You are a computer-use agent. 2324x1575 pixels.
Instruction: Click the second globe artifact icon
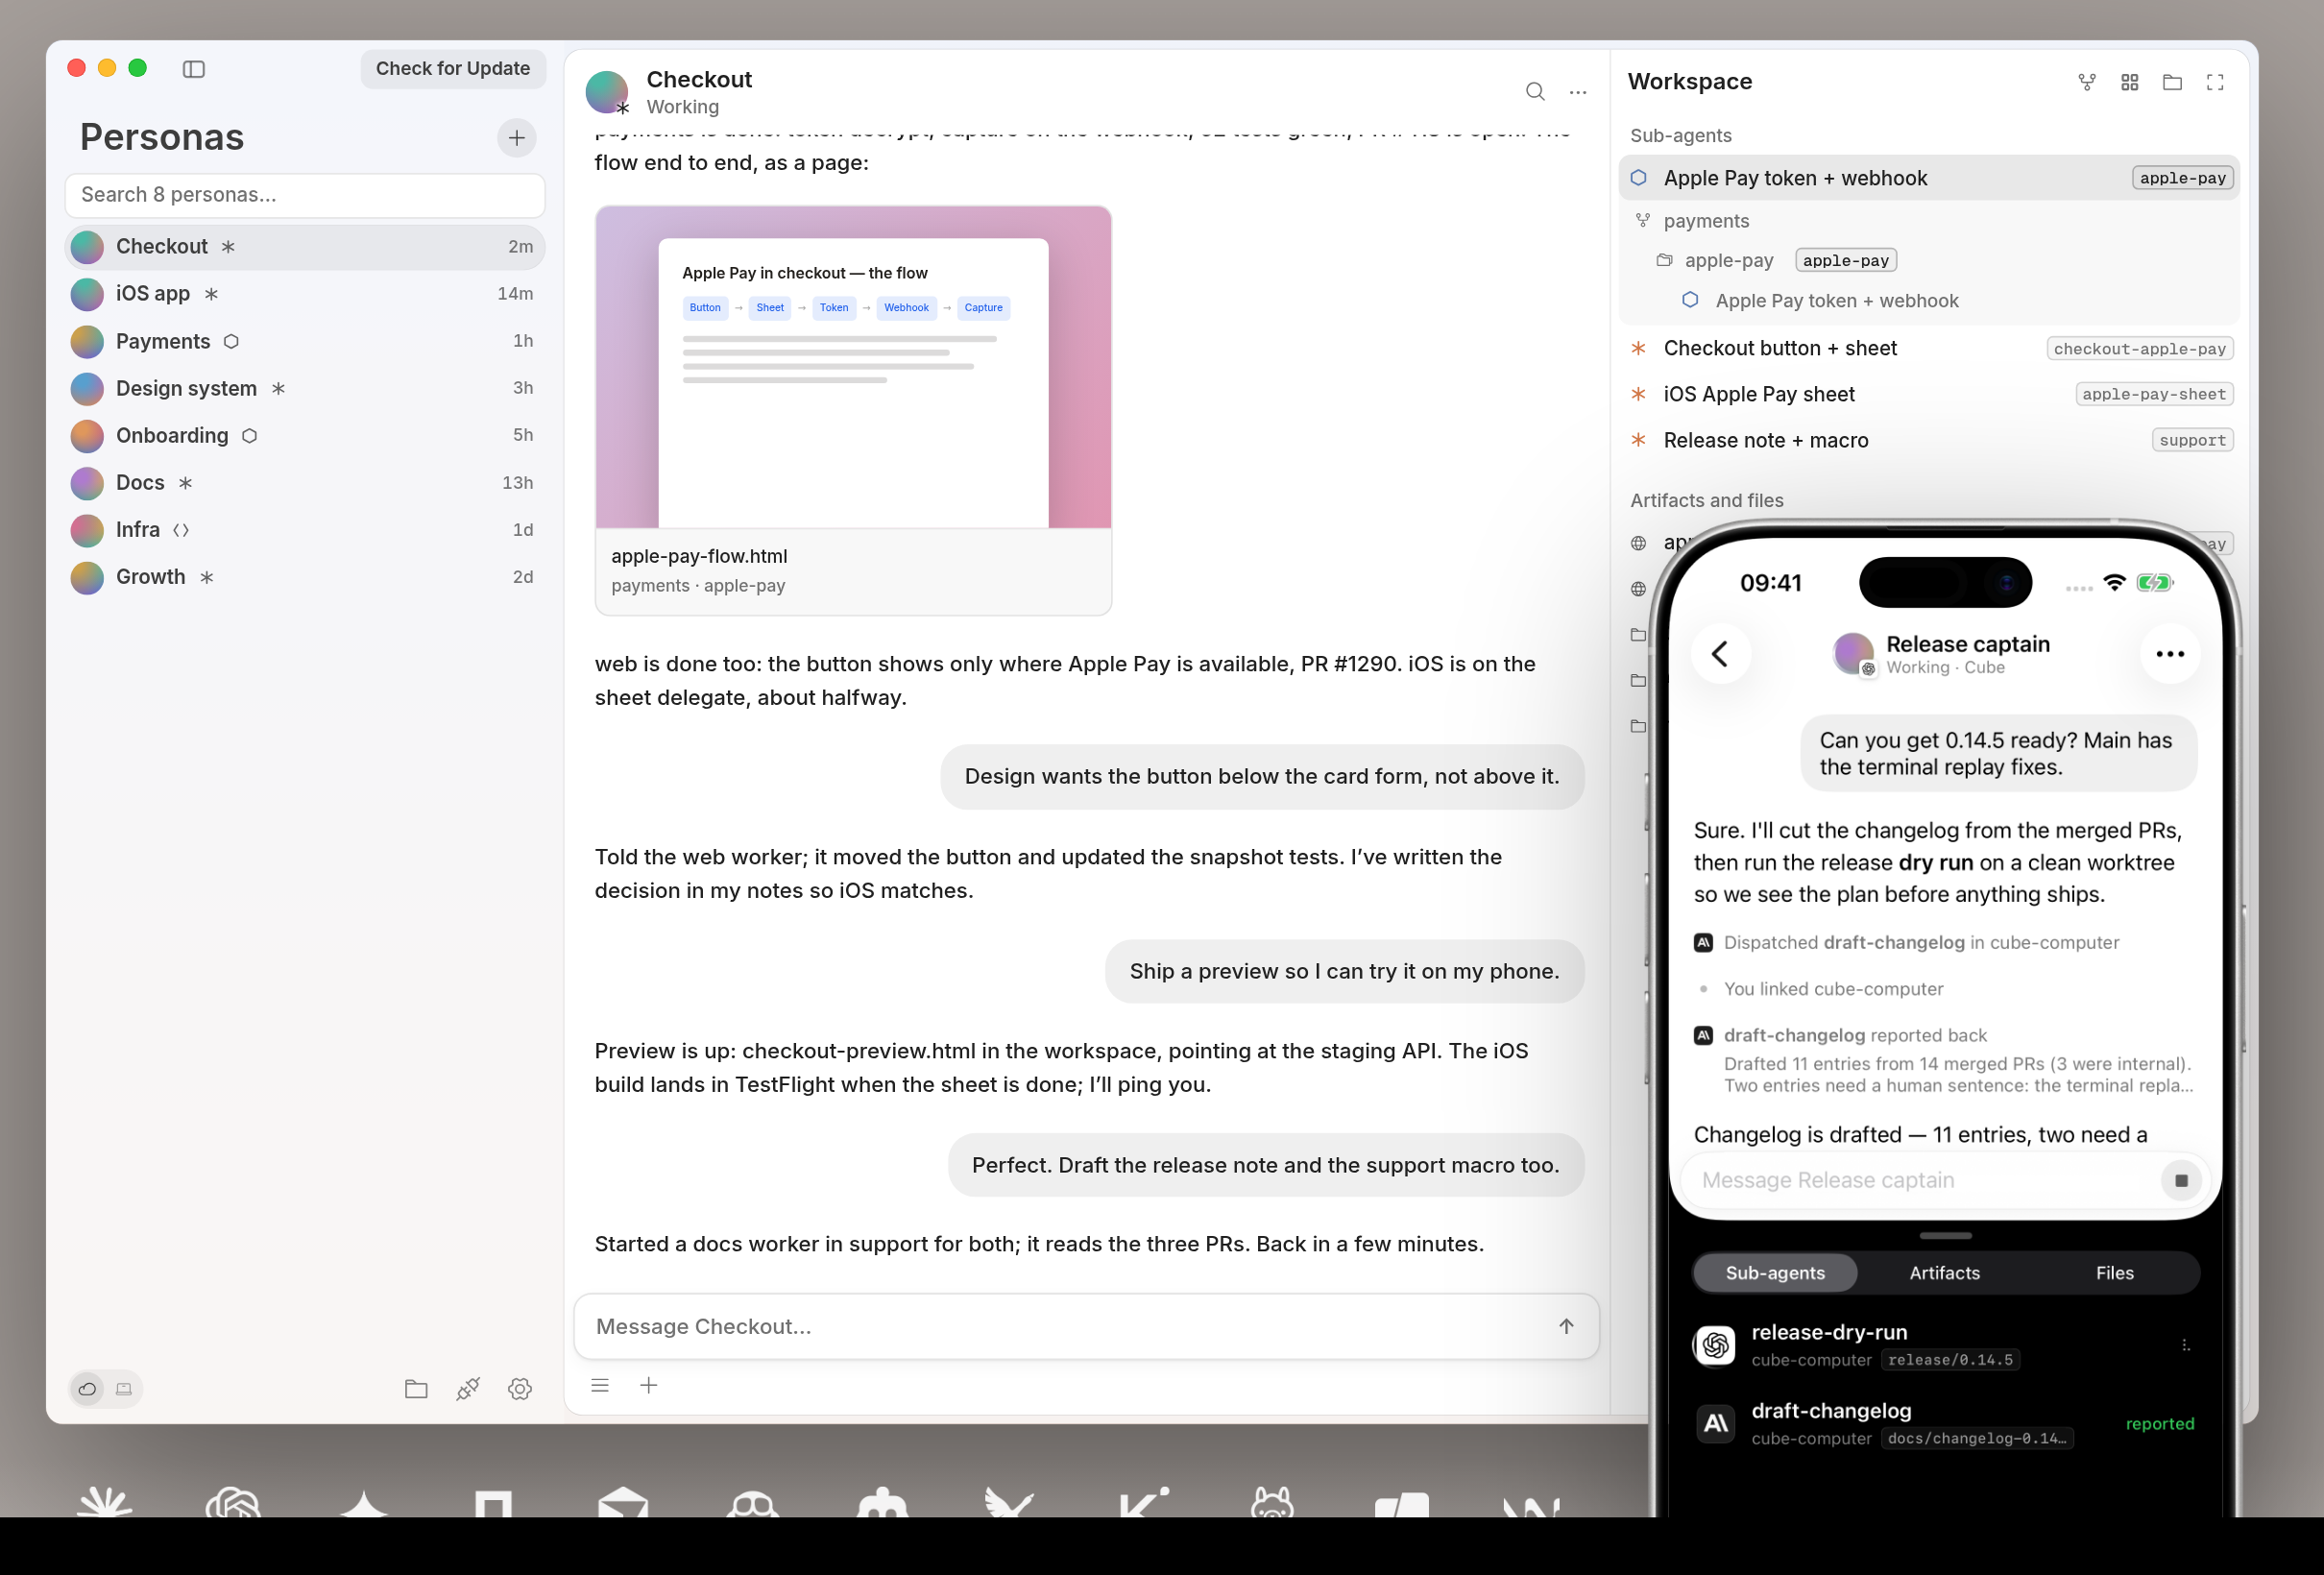tap(1638, 589)
